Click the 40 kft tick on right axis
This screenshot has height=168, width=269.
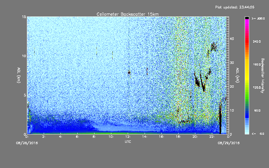[x=232, y=39]
